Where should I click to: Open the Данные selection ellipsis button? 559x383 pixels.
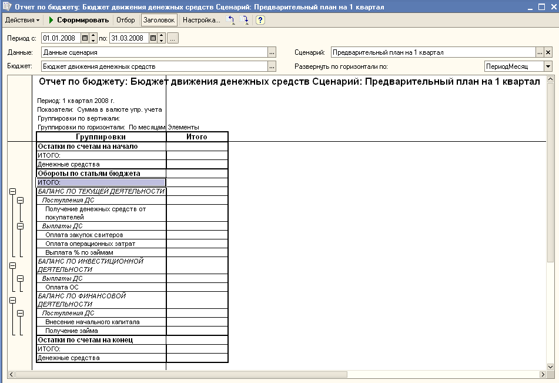tap(272, 52)
